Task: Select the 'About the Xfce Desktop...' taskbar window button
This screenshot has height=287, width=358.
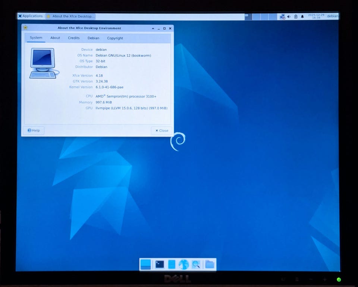Action: coord(70,16)
